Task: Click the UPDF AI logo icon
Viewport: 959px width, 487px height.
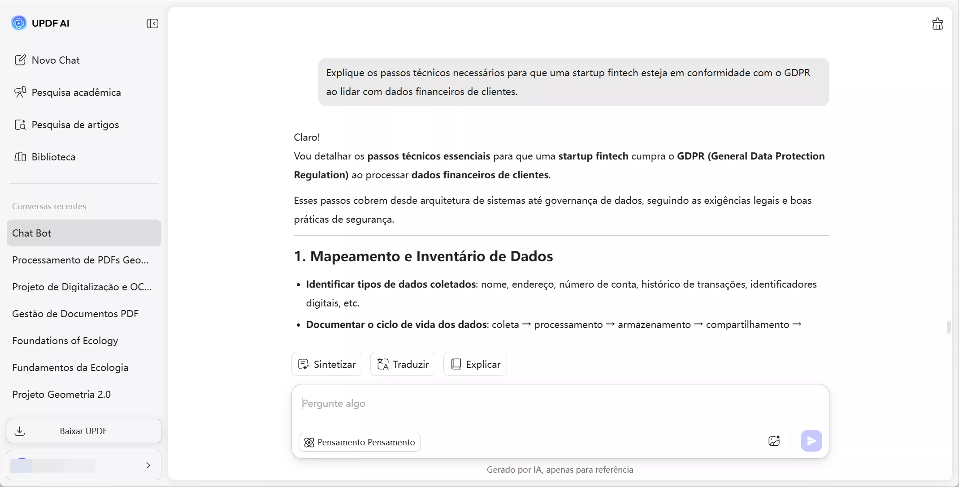Action: click(x=19, y=23)
